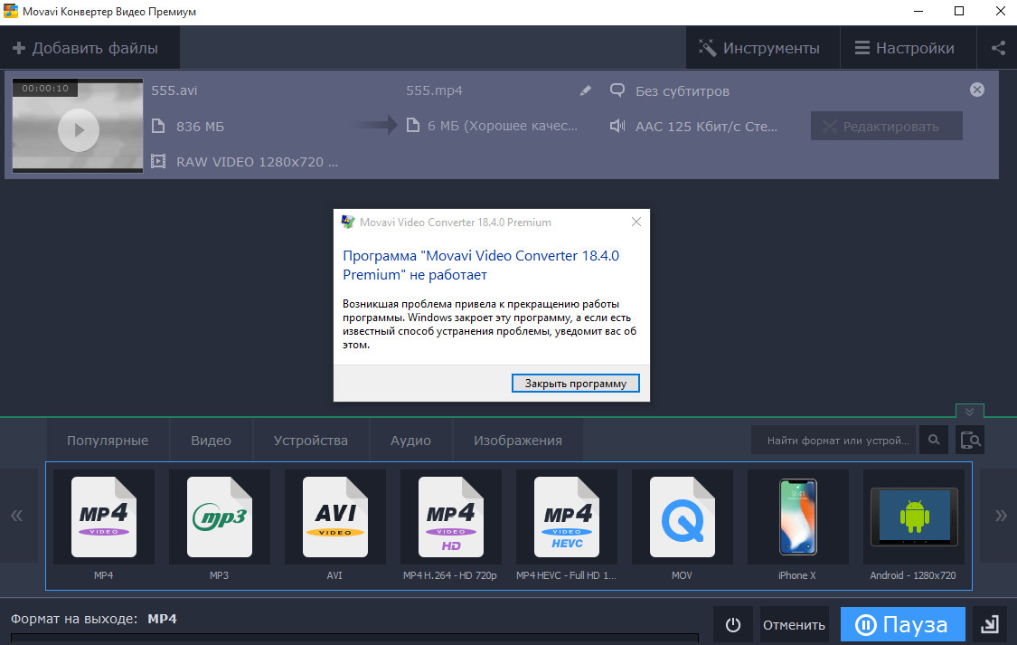Click the Редактировать button
This screenshot has width=1017, height=645.
click(886, 127)
